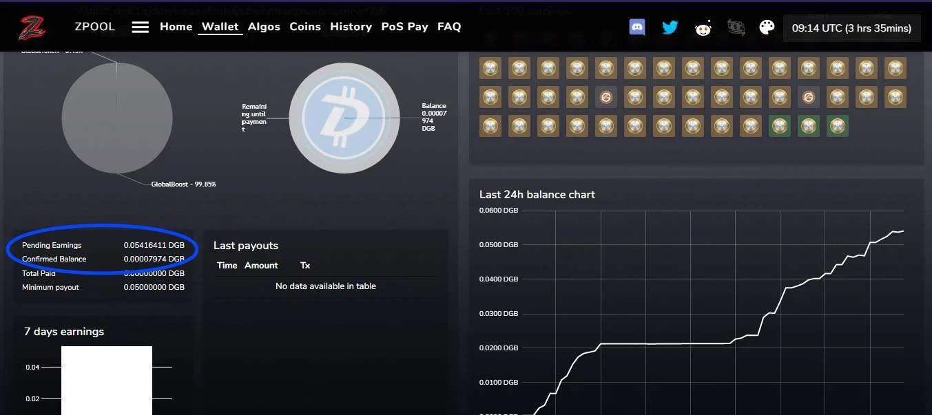The image size is (932, 415).
Task: Sort last payouts by Amount column
Action: click(261, 265)
